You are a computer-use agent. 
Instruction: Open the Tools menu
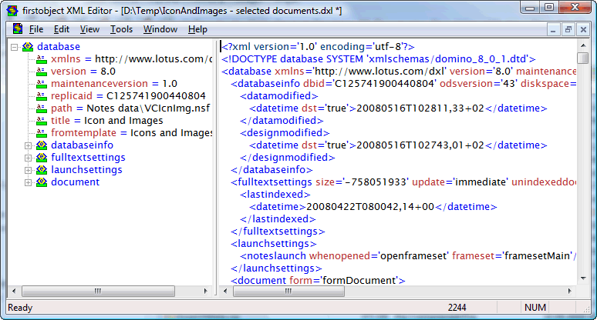coord(121,29)
